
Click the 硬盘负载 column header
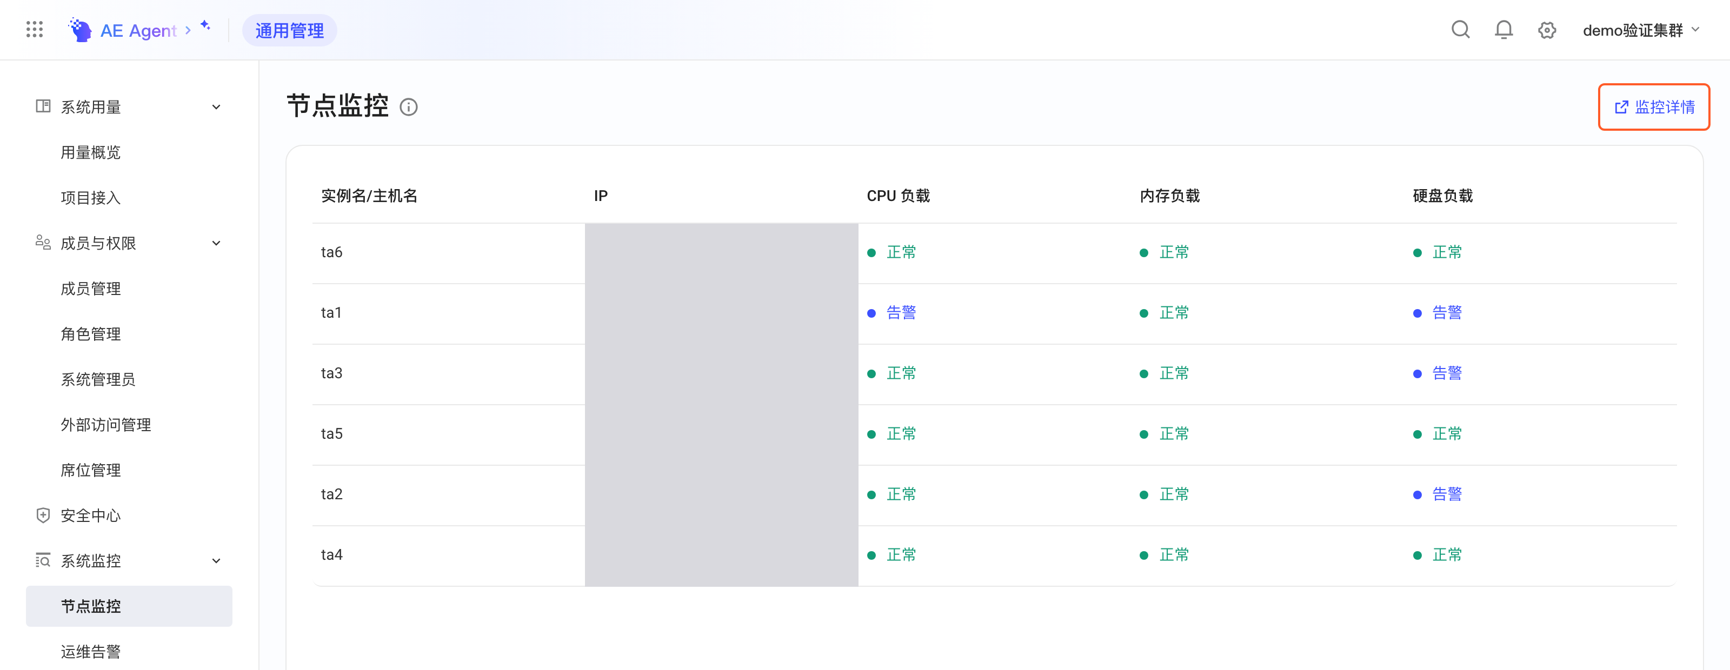coord(1442,196)
